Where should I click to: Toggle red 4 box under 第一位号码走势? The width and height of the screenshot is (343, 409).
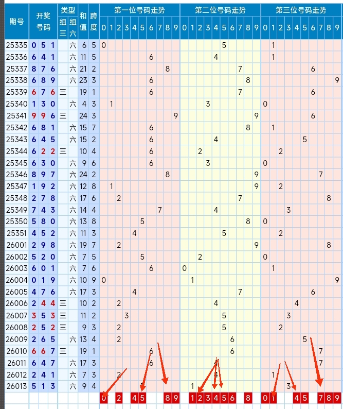point(134,398)
